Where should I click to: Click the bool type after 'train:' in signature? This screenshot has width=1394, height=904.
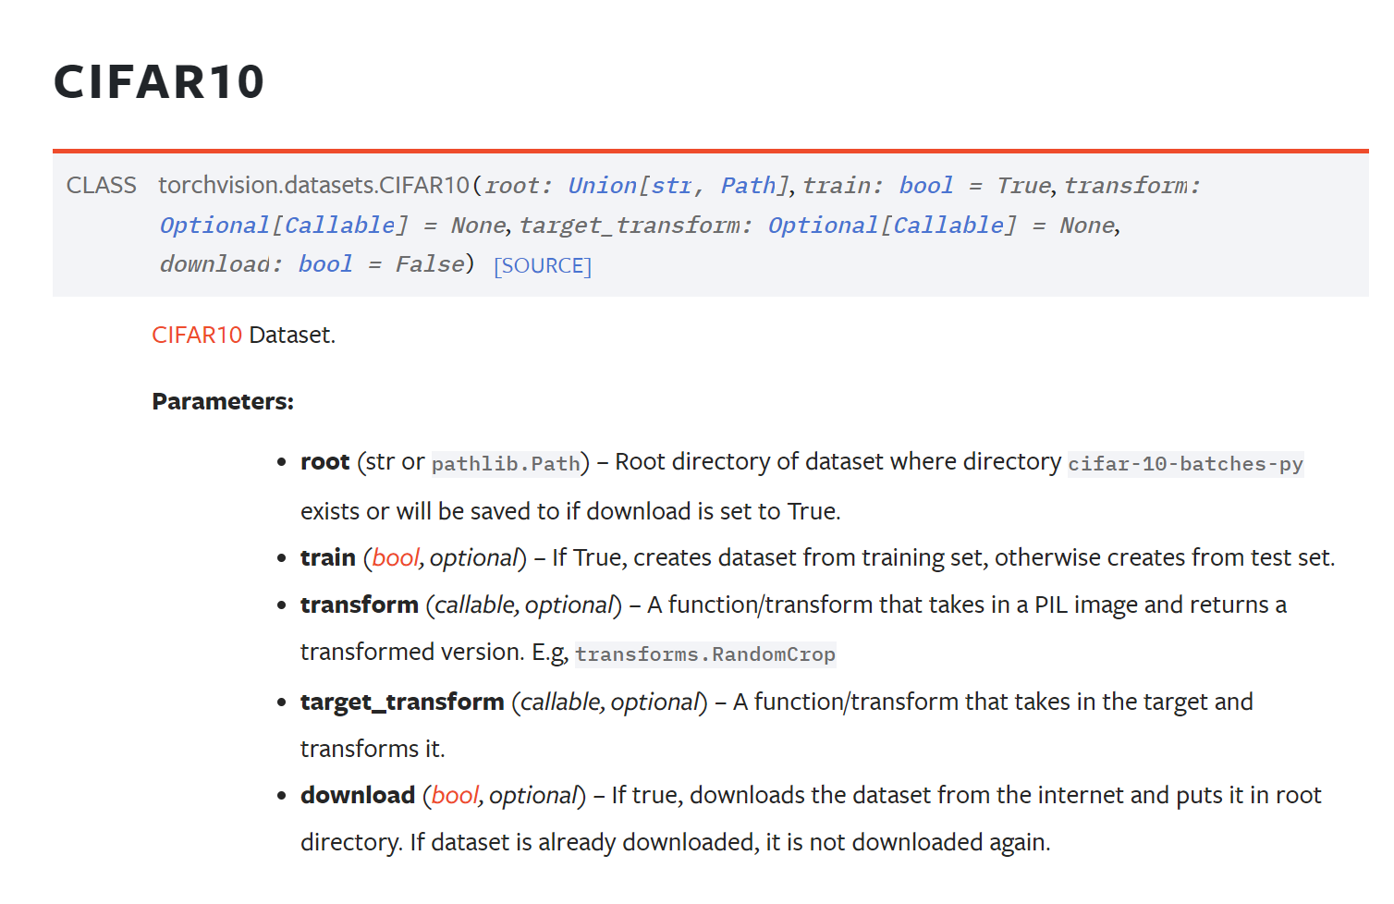926,186
